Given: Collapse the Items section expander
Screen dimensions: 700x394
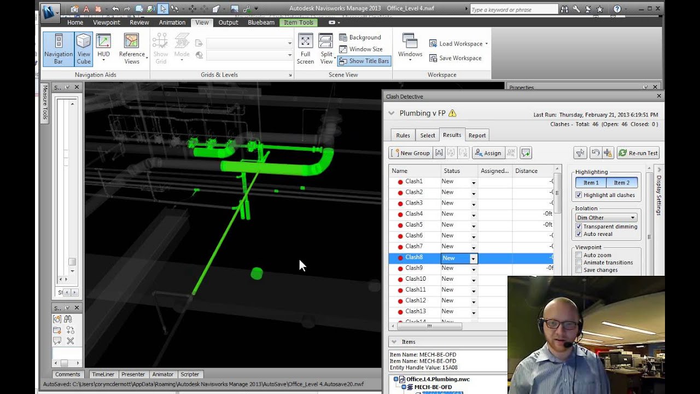Looking at the screenshot, I should (393, 341).
